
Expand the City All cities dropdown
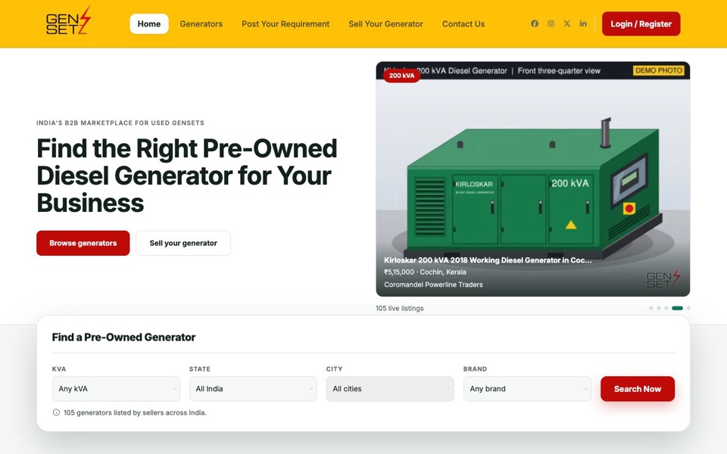[x=390, y=389]
